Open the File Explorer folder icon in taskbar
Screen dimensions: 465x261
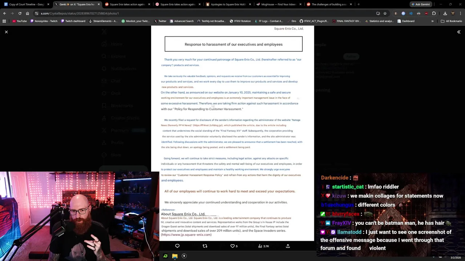click(x=175, y=256)
